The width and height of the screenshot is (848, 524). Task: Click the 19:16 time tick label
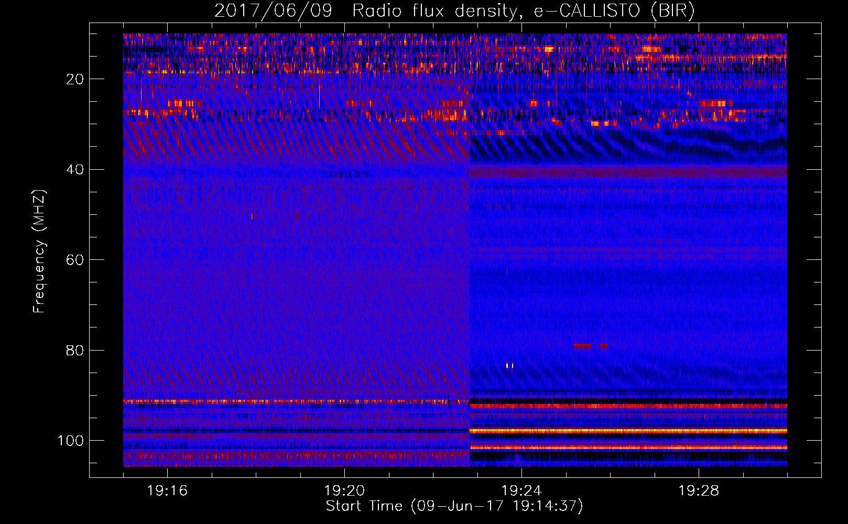pyautogui.click(x=167, y=491)
